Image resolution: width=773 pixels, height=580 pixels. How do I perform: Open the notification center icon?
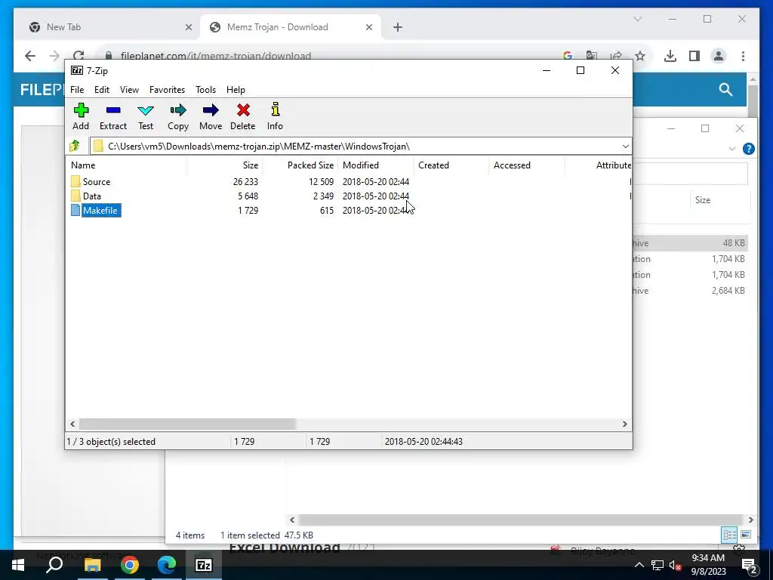point(750,565)
